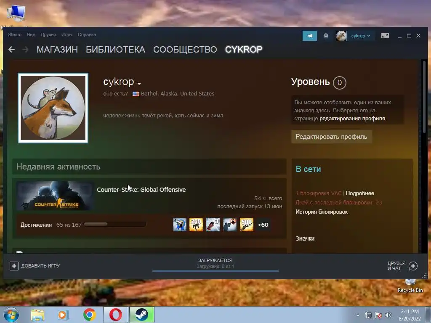
Task: Switch to the БИБЛИОТЕКА tab
Action: click(115, 50)
